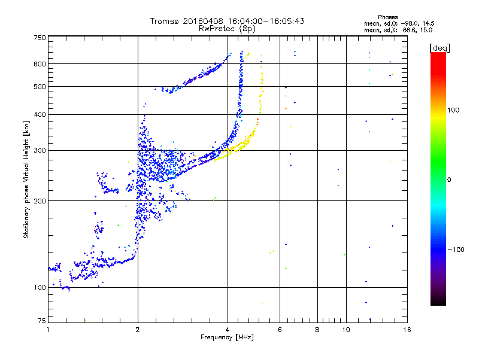Click the x-axis tick label '2'

[138, 330]
